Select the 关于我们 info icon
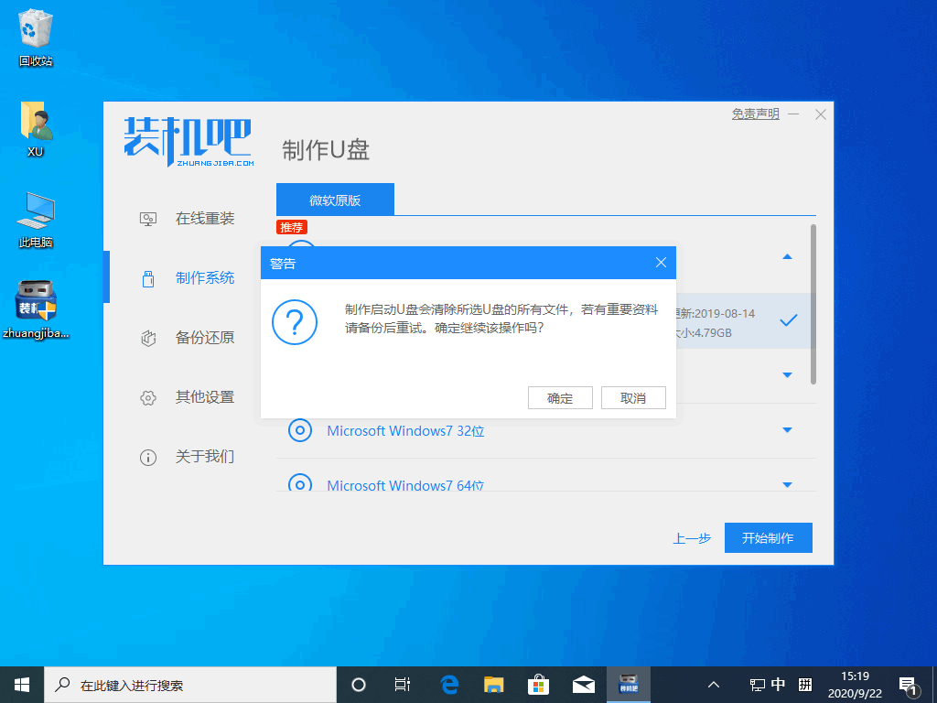Viewport: 937px width, 703px height. (148, 457)
